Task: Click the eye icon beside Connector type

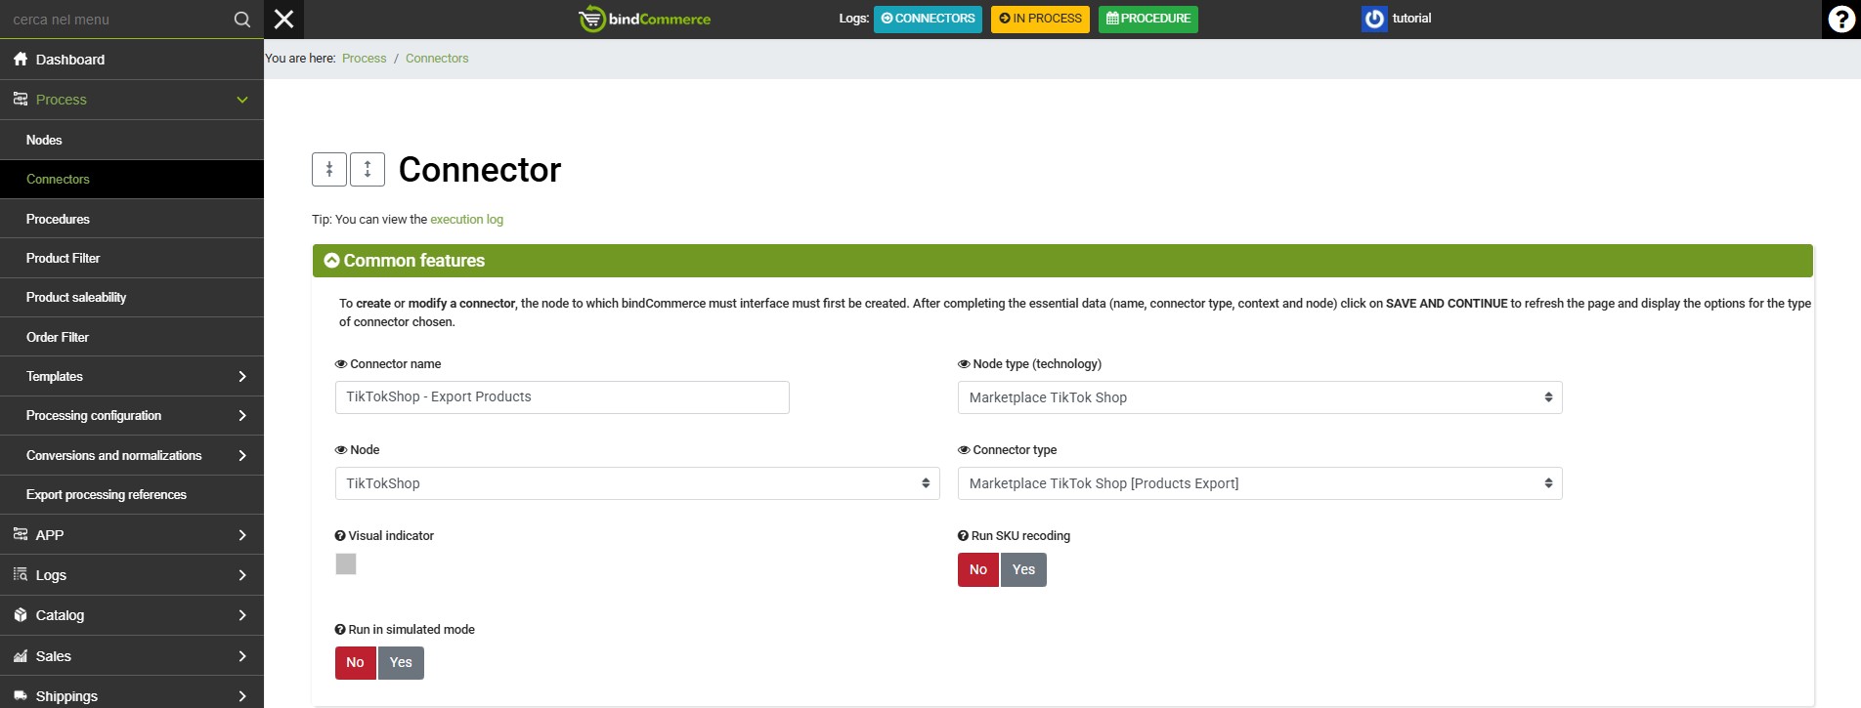Action: point(964,450)
